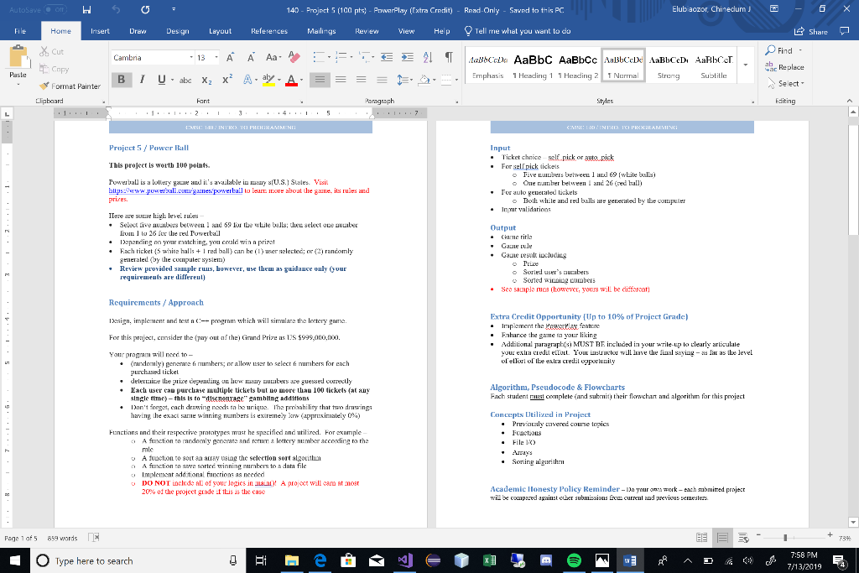Image resolution: width=859 pixels, height=573 pixels.
Task: Center align the paragraph
Action: [x=341, y=80]
